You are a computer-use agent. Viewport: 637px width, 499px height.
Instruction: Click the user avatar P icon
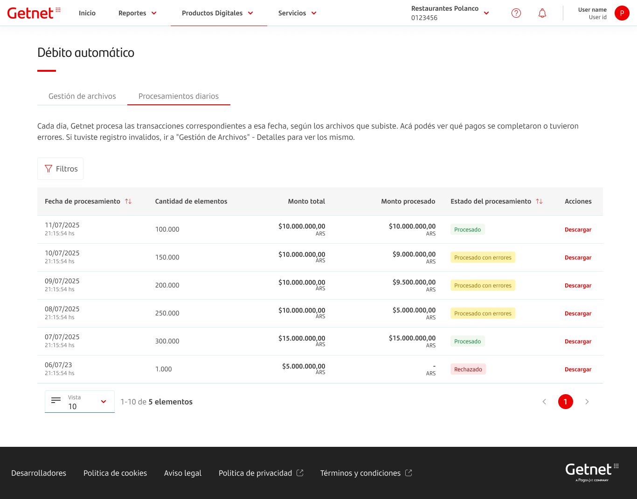(622, 13)
